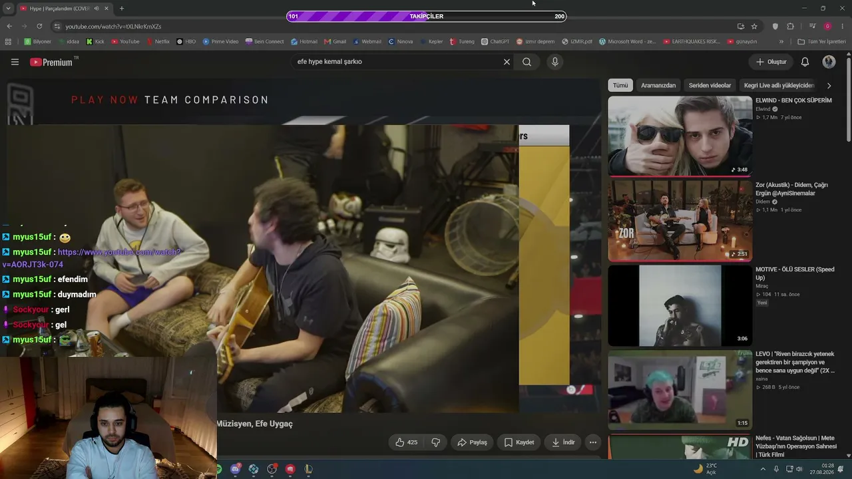Open the Prime Video bookmark
Screen dimensions: 852x479
click(220, 42)
